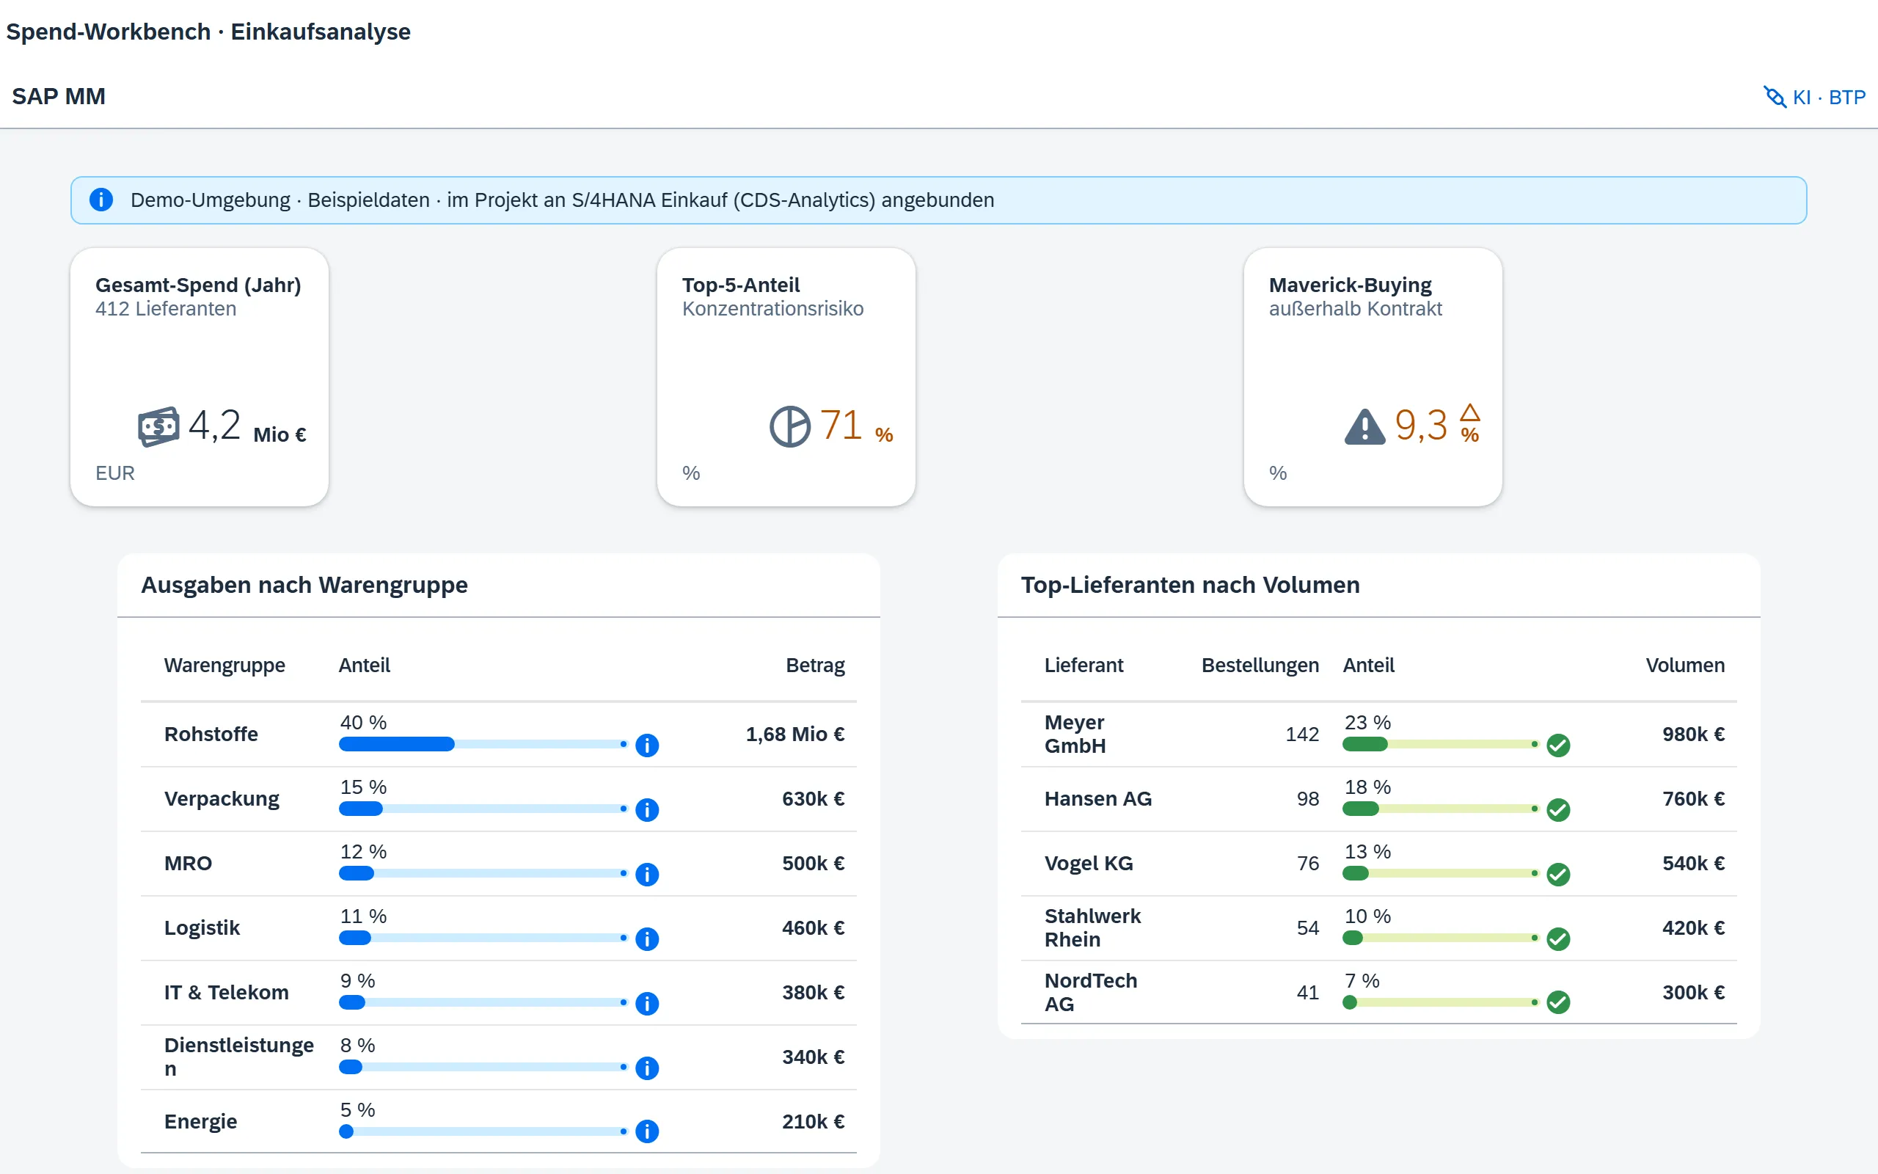Click the 412 Lieferanten subtitle
1878x1174 pixels.
[165, 308]
